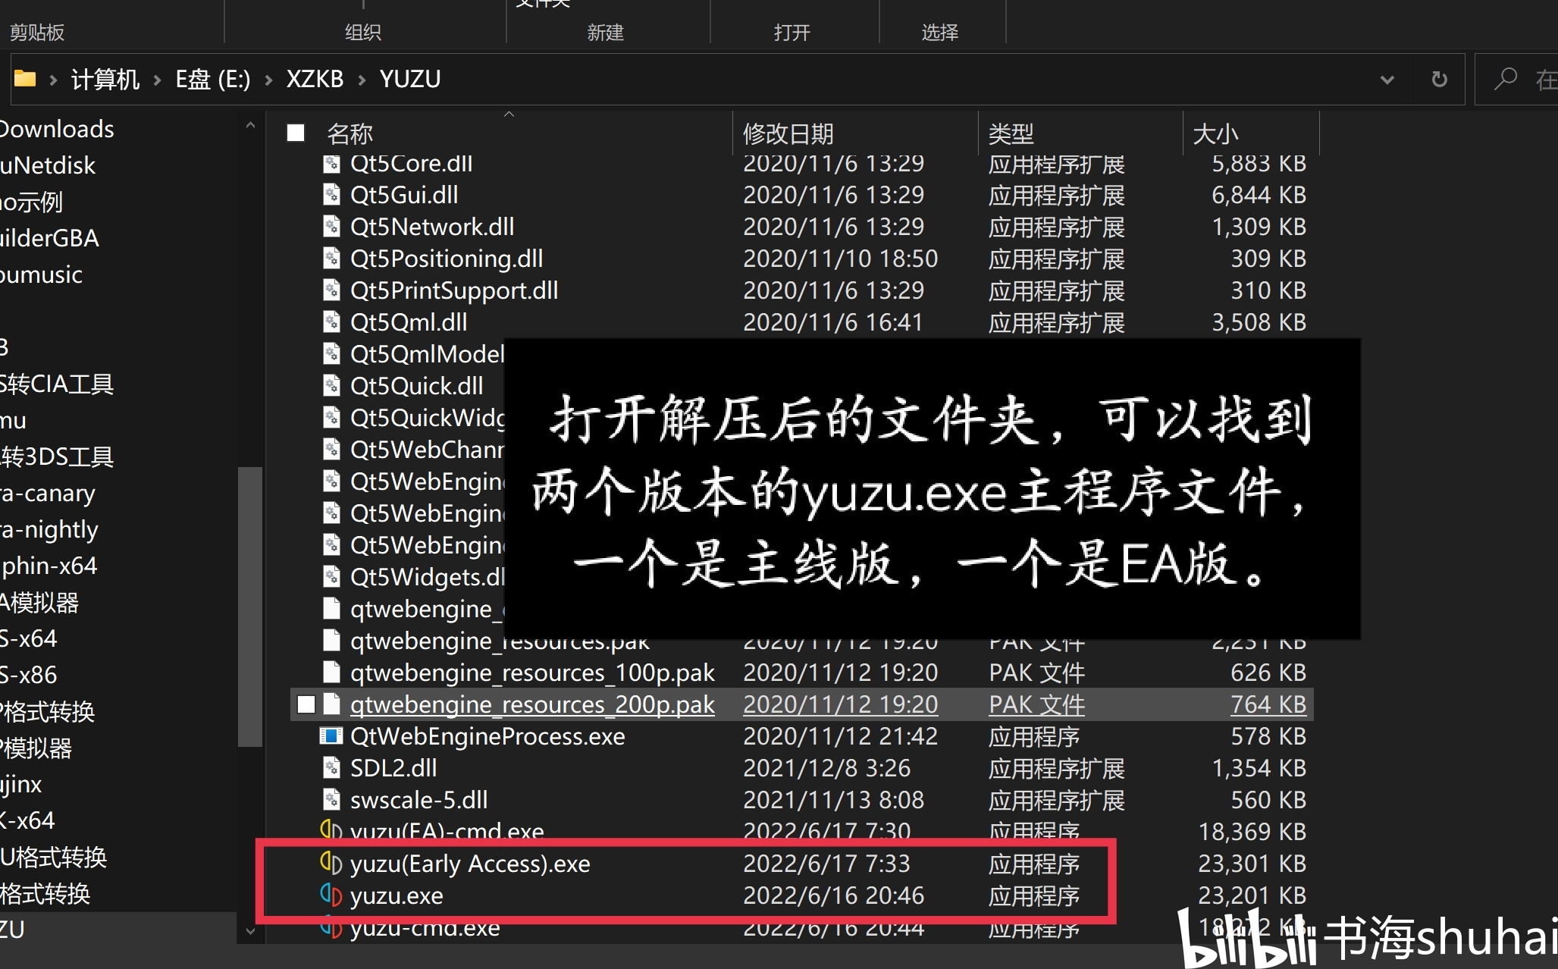1558x969 pixels.
Task: Click the refresh icon next to address bar
Action: pyautogui.click(x=1439, y=78)
